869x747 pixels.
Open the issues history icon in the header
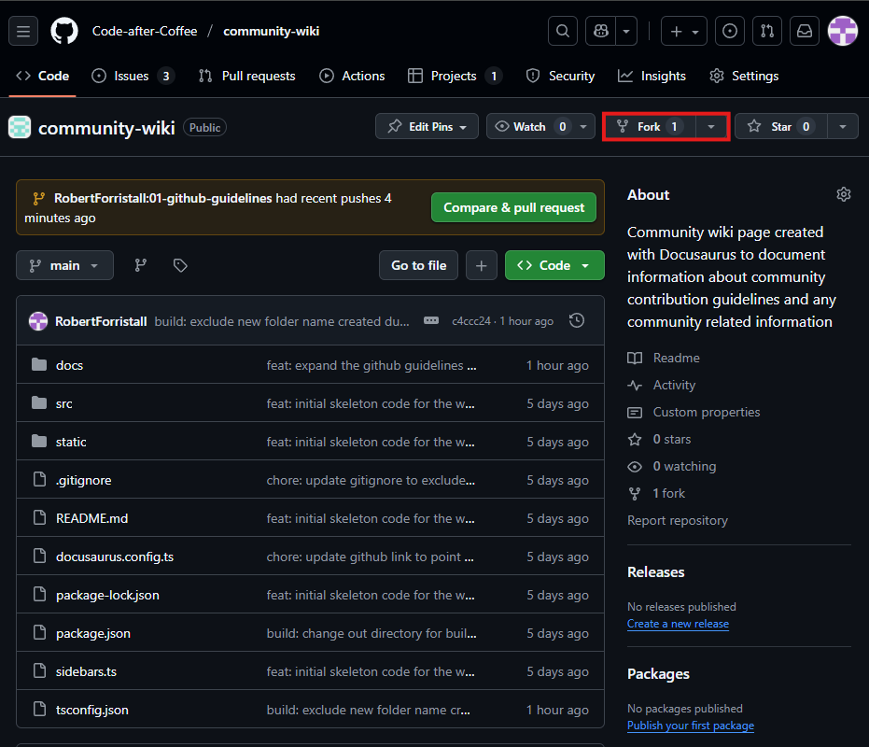(x=729, y=30)
